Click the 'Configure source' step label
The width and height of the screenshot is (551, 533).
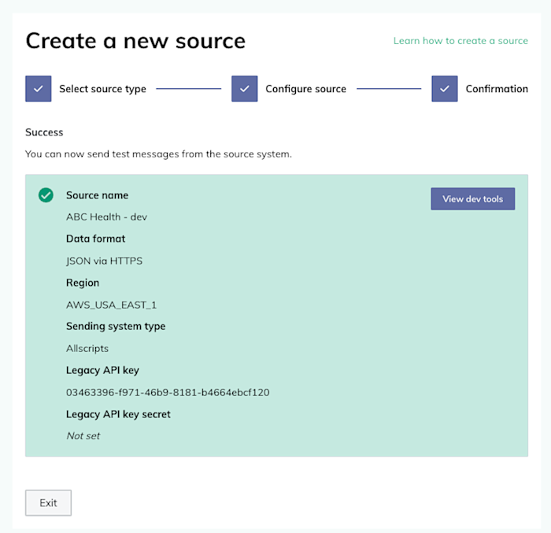coord(305,89)
